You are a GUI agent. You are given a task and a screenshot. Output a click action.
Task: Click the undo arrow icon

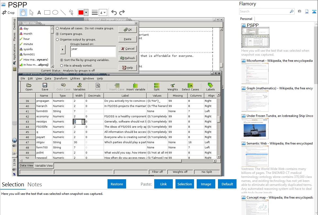click(x=114, y=12)
